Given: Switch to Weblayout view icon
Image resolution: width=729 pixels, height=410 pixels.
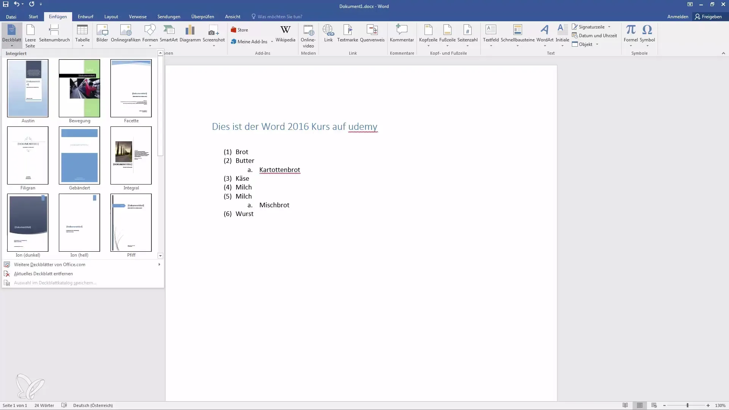Looking at the screenshot, I should pyautogui.click(x=654, y=405).
